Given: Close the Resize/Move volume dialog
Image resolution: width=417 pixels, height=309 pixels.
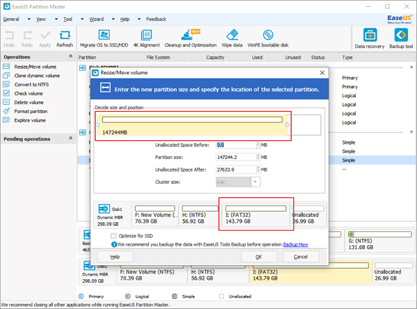Looking at the screenshot, I should (x=322, y=72).
